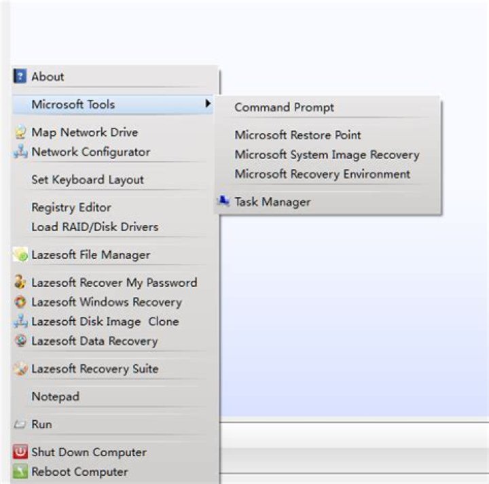Open Lazesoft Recover My Password entry

coord(115,283)
